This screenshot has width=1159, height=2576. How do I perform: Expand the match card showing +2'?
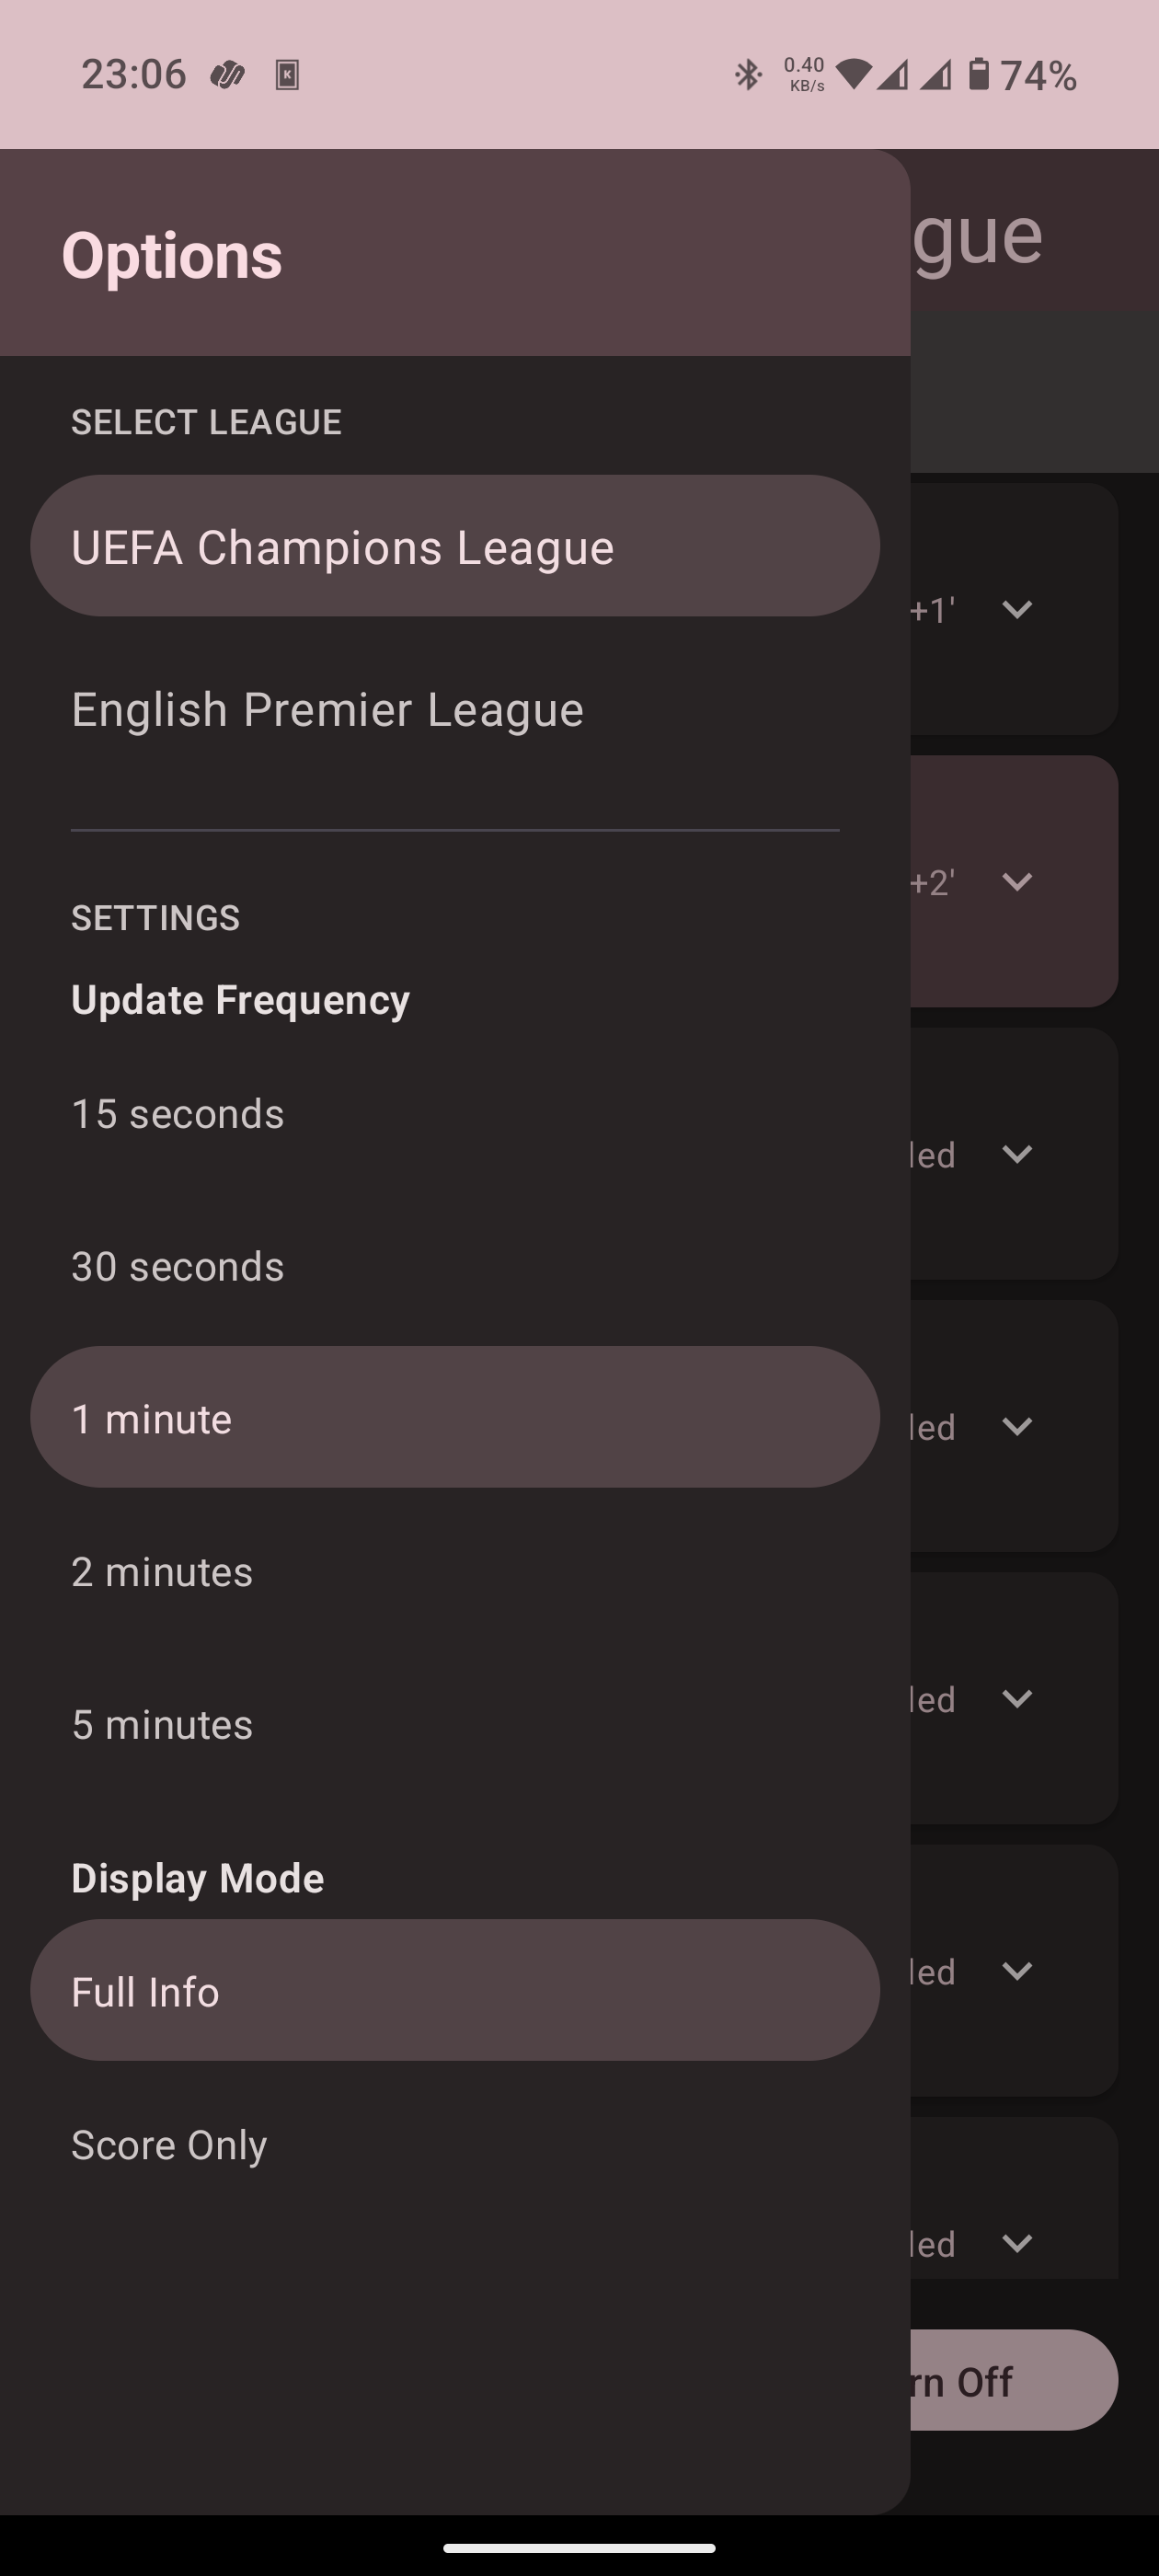point(1017,881)
